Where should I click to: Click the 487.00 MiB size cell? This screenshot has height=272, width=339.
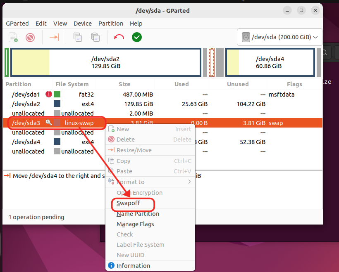click(x=138, y=95)
